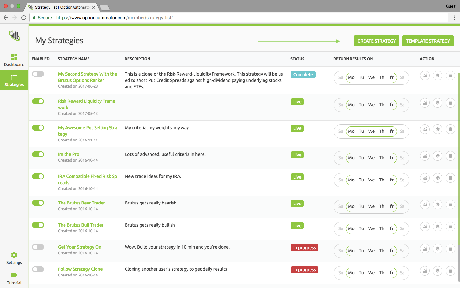Viewport: 460px width, 288px height.
Task: Open the Tutorial video section
Action: 14,278
